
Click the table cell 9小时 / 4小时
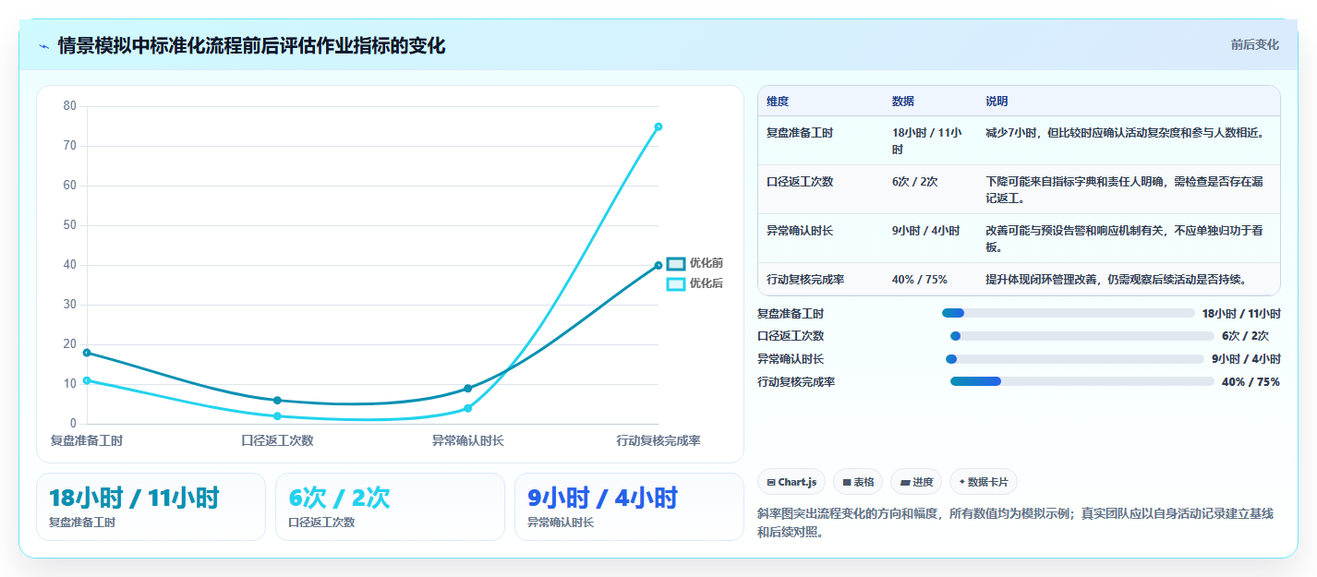pyautogui.click(x=925, y=231)
